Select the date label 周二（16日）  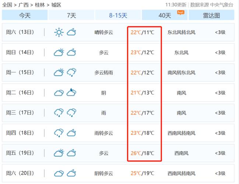click(x=20, y=93)
